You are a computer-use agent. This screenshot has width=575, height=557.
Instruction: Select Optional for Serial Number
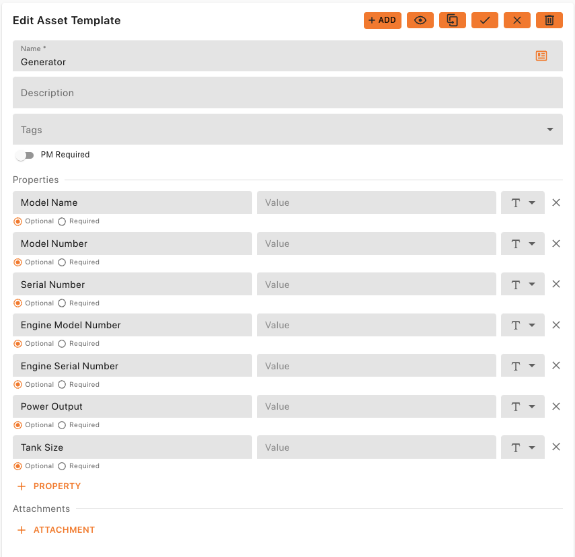pos(17,303)
